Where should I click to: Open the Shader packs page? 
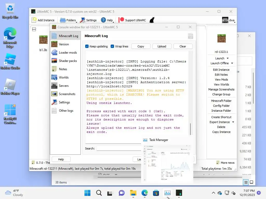pos(65,61)
